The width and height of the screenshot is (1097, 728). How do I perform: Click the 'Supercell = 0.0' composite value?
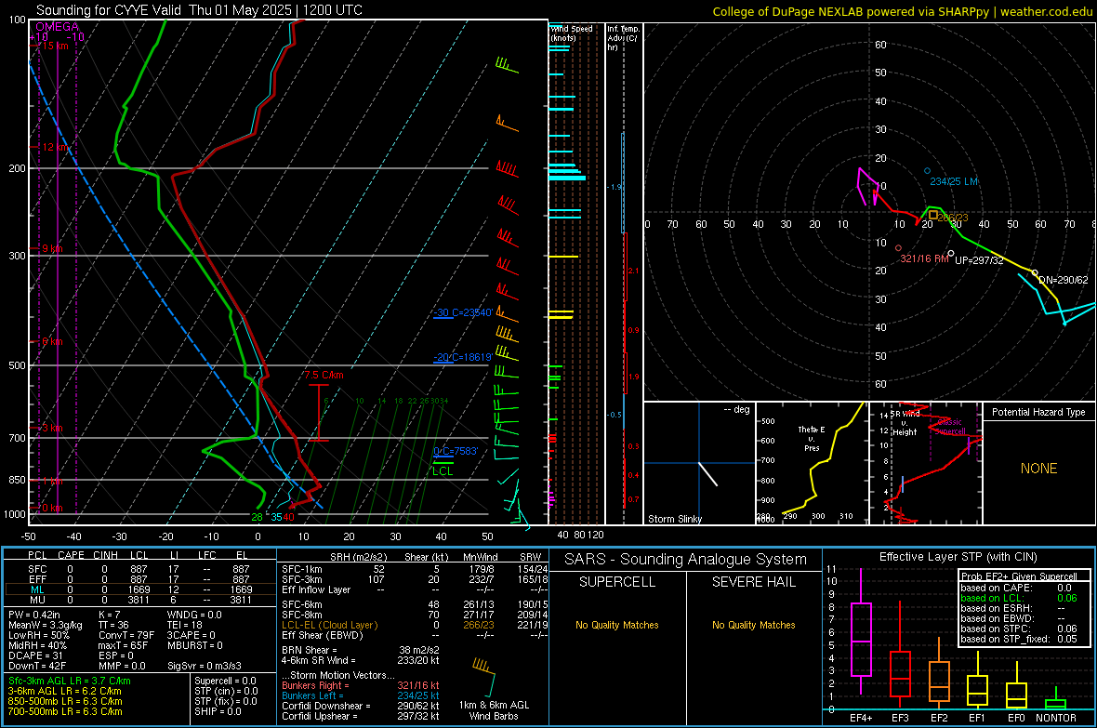(225, 681)
